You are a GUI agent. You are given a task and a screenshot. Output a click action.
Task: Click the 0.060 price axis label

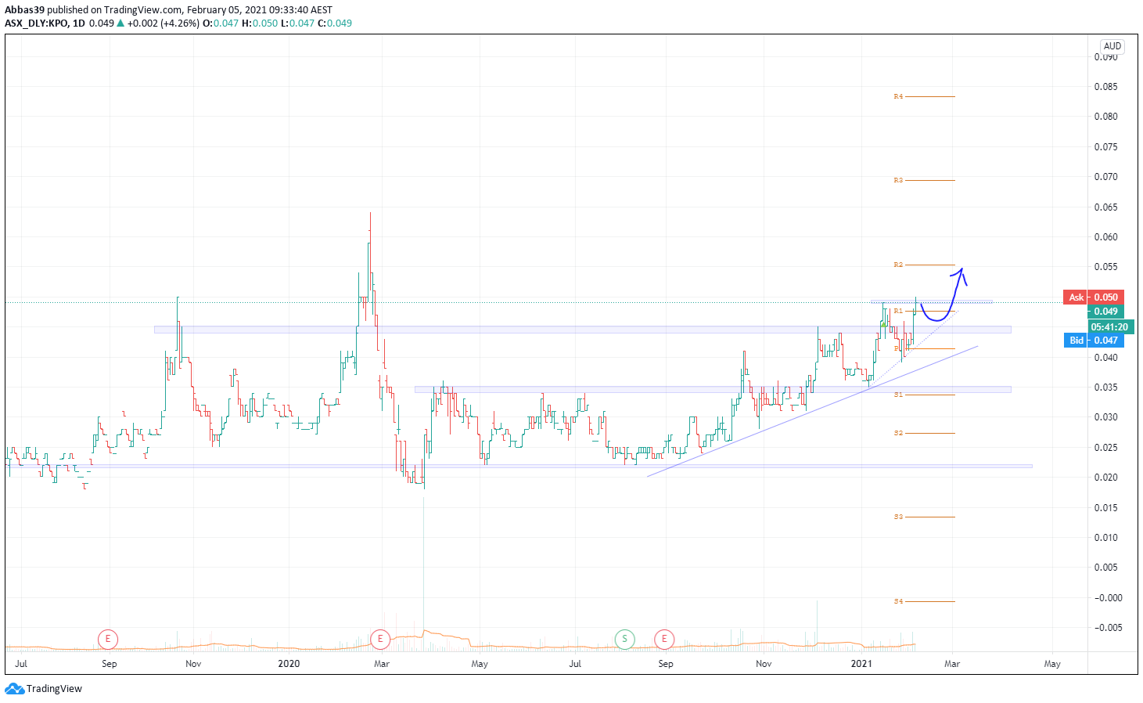tap(1105, 237)
